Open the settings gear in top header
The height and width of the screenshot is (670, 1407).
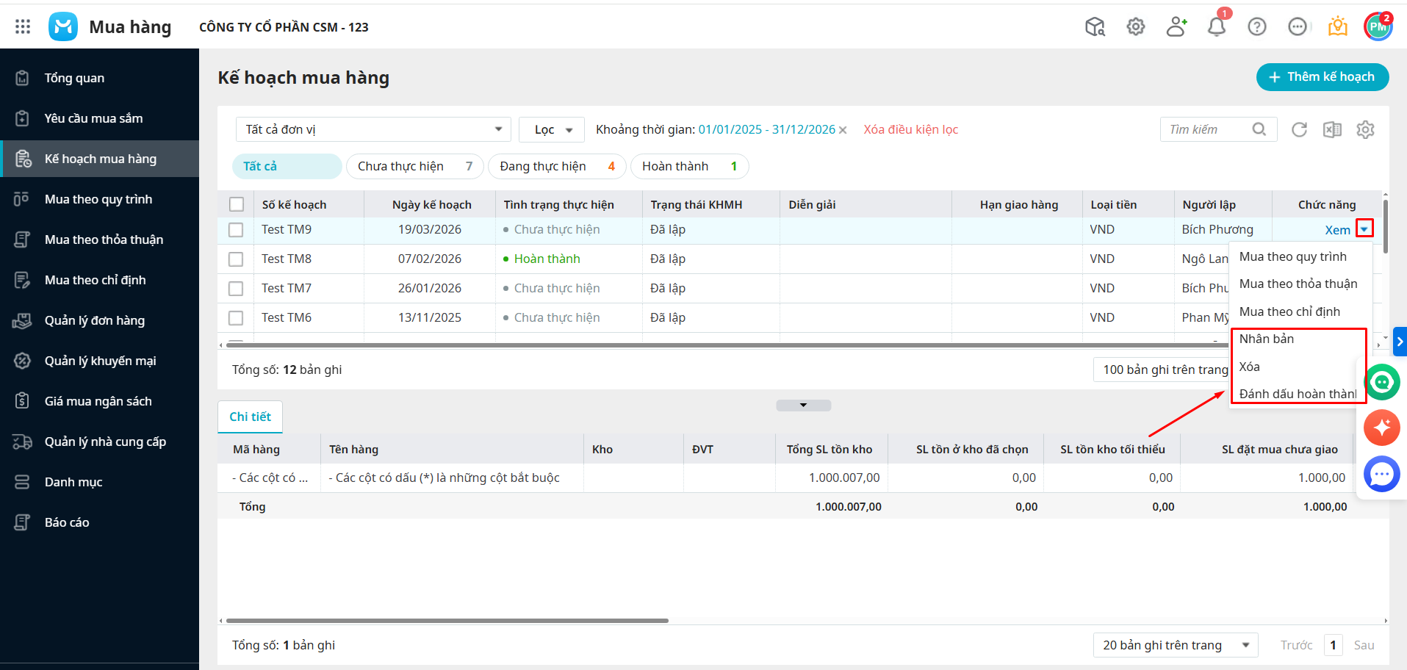coord(1136,27)
